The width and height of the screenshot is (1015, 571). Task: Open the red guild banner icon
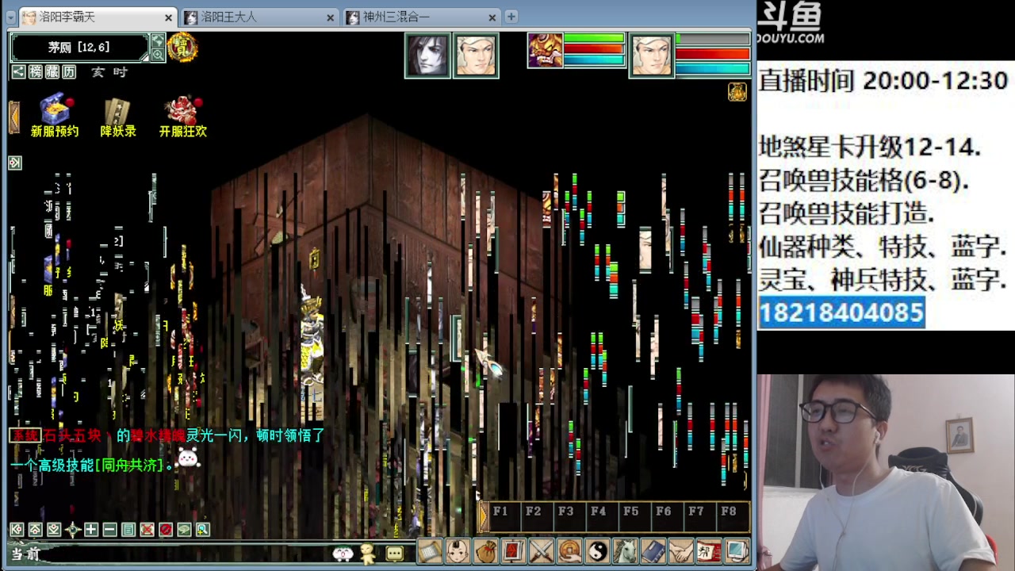708,550
